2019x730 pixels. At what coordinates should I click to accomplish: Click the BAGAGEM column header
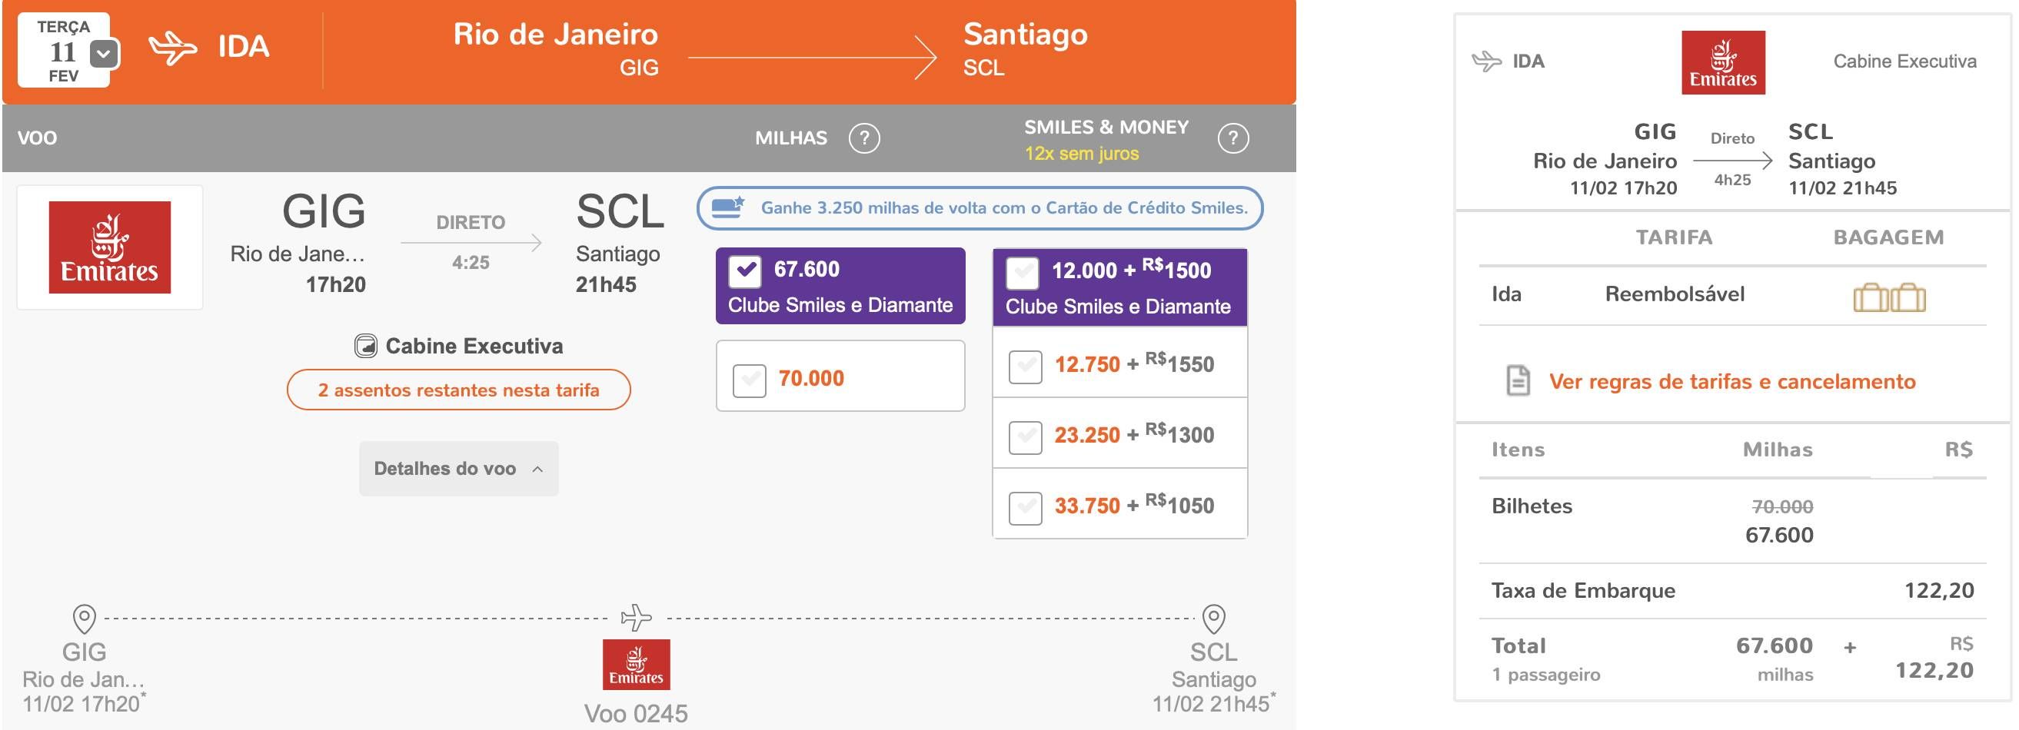click(1889, 237)
